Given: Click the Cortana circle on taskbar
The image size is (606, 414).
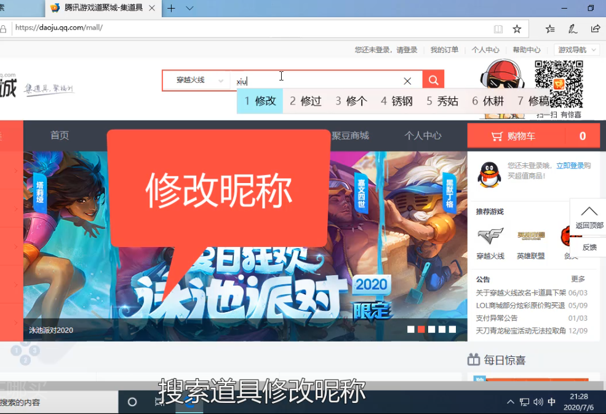Looking at the screenshot, I should coord(132,402).
